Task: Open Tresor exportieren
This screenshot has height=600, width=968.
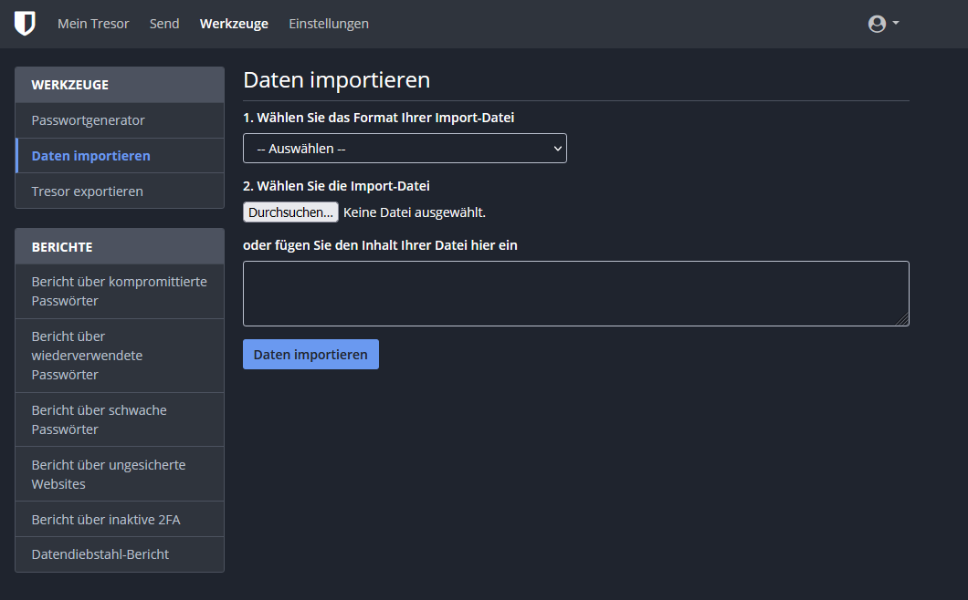Action: point(88,191)
